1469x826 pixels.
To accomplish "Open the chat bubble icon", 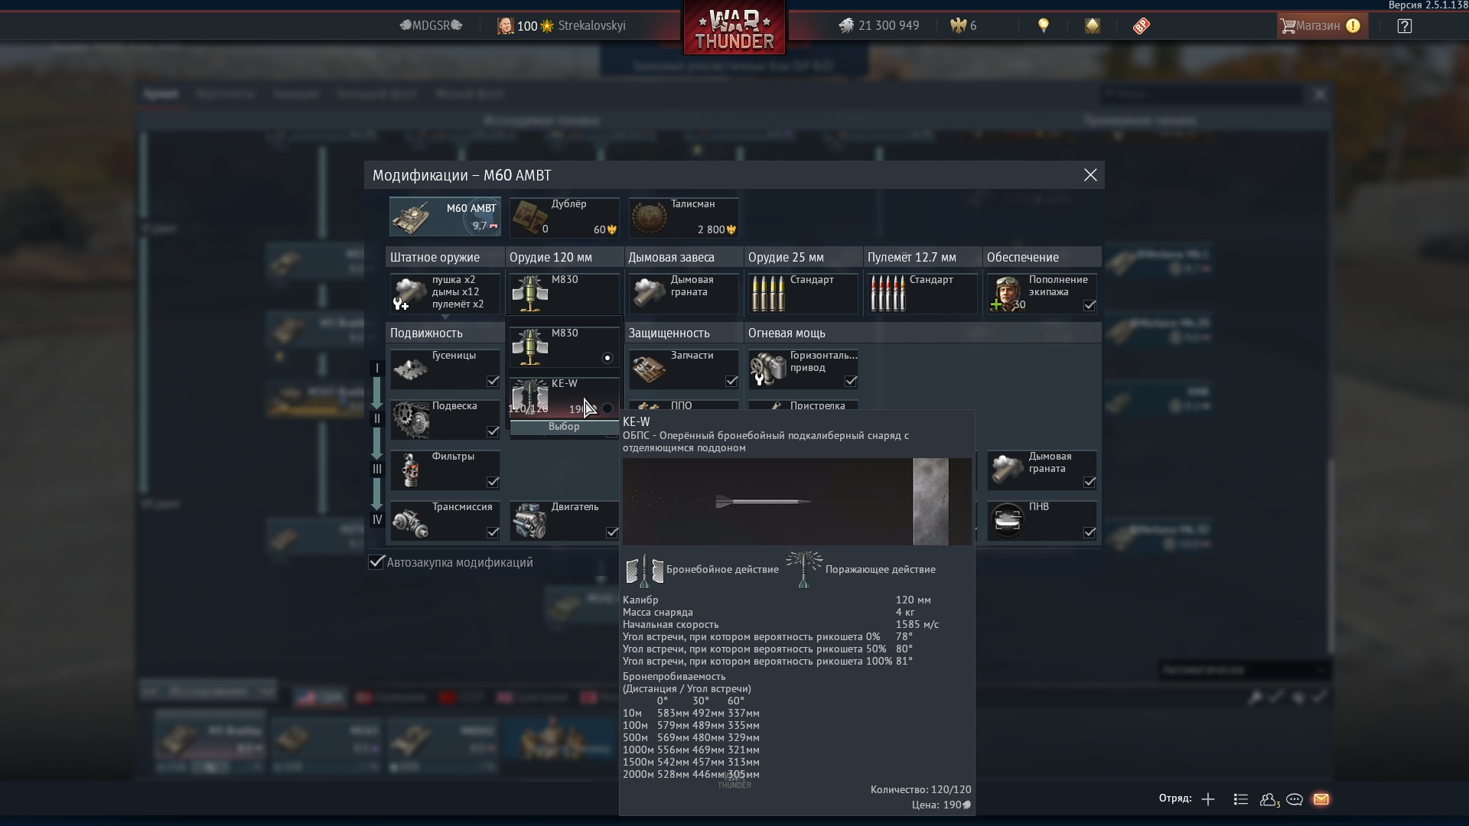I will tap(1295, 799).
